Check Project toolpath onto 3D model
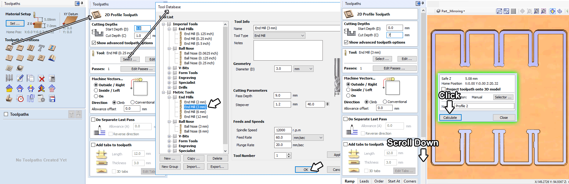 click(x=444, y=89)
